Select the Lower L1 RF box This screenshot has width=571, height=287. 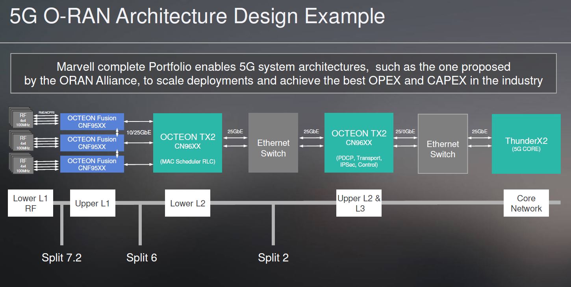(30, 203)
